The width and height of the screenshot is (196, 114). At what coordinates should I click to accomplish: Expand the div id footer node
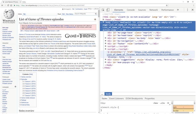click(105, 44)
